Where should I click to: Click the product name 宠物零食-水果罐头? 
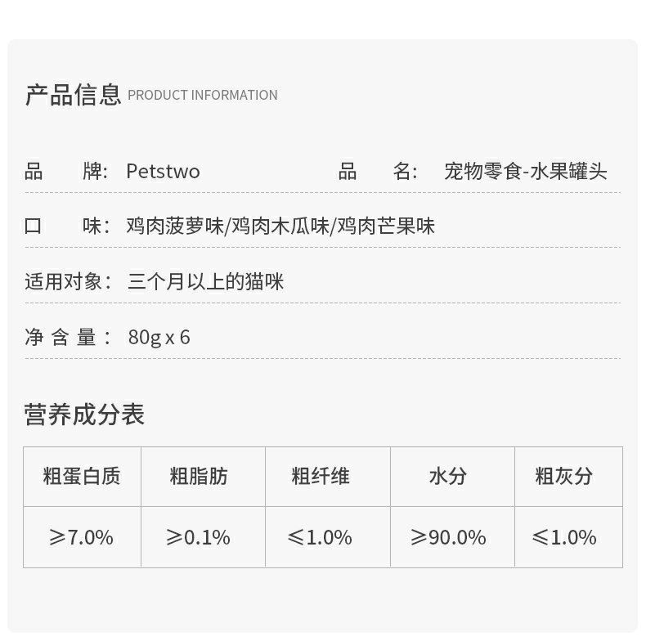(x=526, y=172)
